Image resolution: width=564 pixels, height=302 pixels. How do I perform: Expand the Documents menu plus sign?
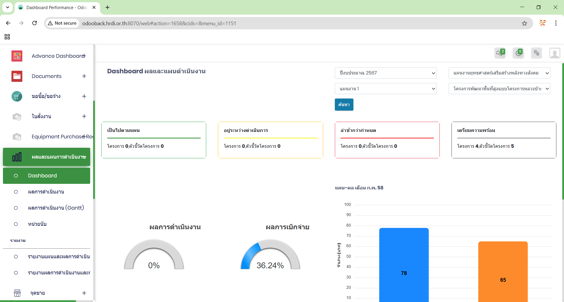(x=84, y=76)
